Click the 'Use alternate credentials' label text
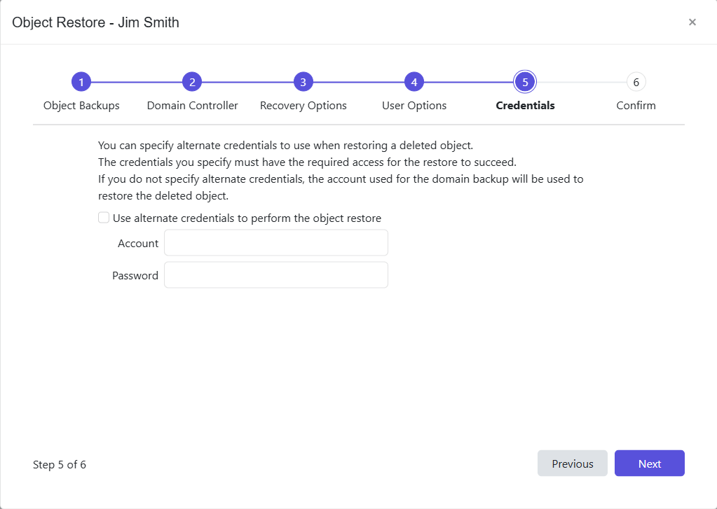Viewport: 717px width, 509px height. click(247, 218)
